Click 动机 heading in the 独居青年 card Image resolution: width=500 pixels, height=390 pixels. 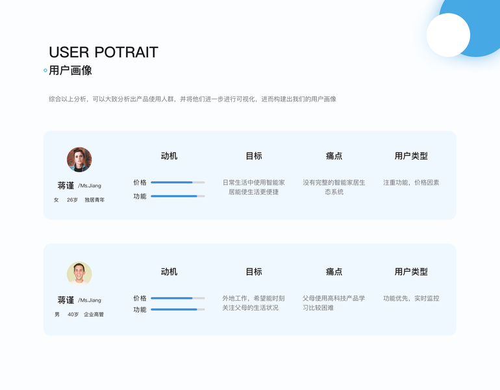coord(169,156)
